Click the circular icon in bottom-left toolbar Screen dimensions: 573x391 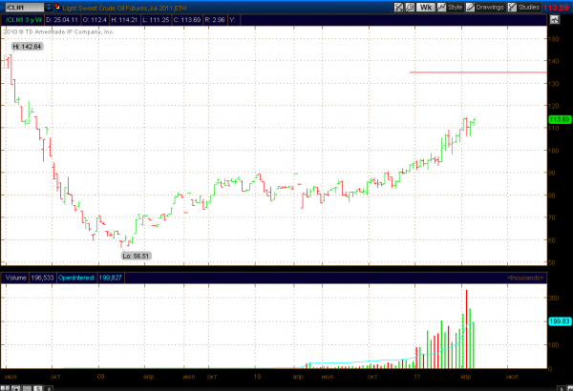(x=16, y=388)
